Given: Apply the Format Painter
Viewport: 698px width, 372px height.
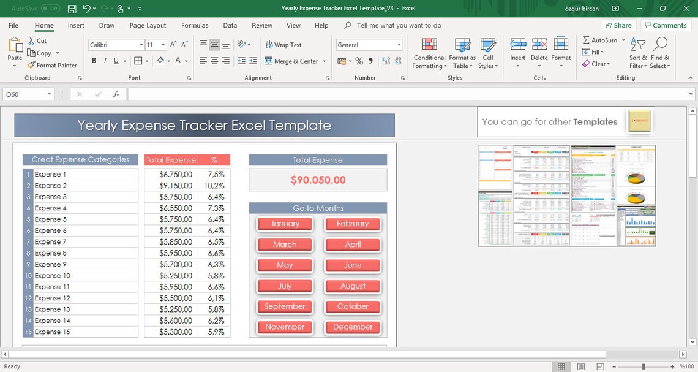Looking at the screenshot, I should 53,66.
